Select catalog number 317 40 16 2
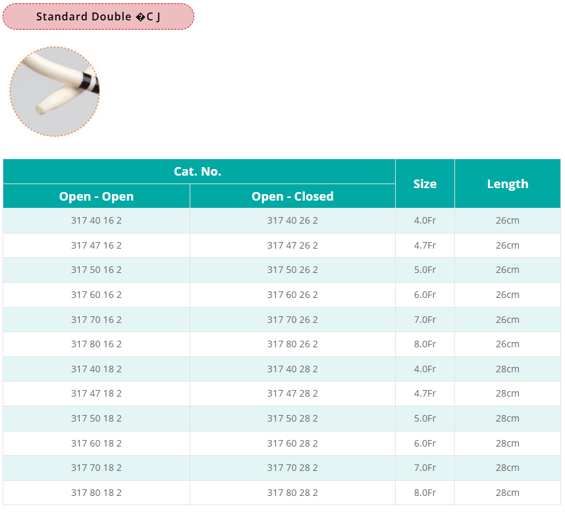Viewport: 565px width, 515px height. point(96,221)
